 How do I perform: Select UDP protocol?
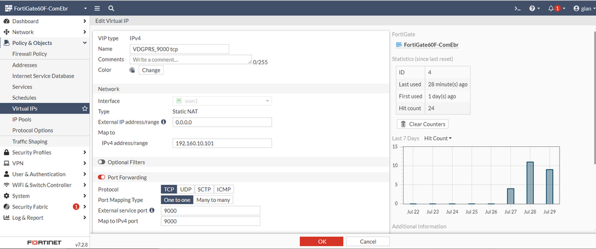pyautogui.click(x=186, y=189)
